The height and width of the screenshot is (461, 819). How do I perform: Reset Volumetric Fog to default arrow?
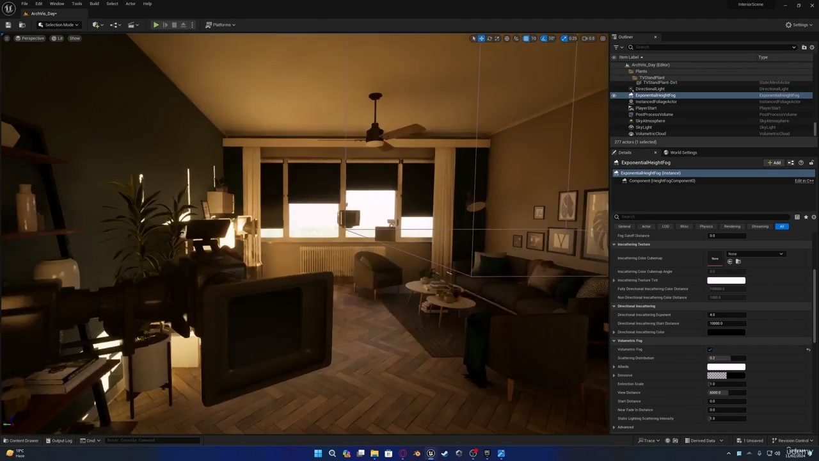[808, 350]
